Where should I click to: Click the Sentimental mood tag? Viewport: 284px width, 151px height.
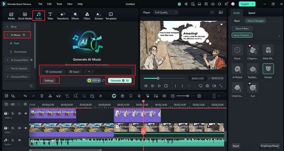[x=54, y=72]
